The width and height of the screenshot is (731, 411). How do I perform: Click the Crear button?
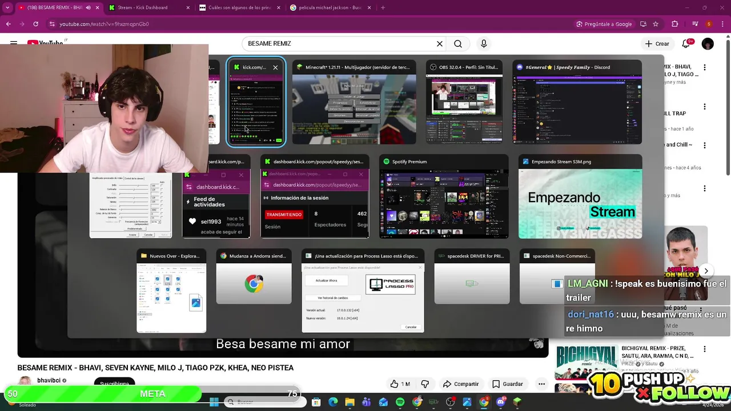click(657, 43)
